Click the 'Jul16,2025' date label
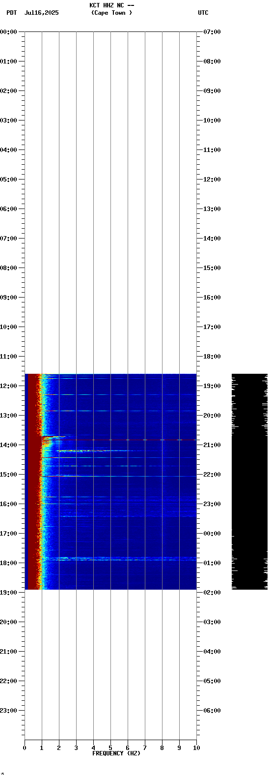The image size is (271, 779). click(41, 13)
